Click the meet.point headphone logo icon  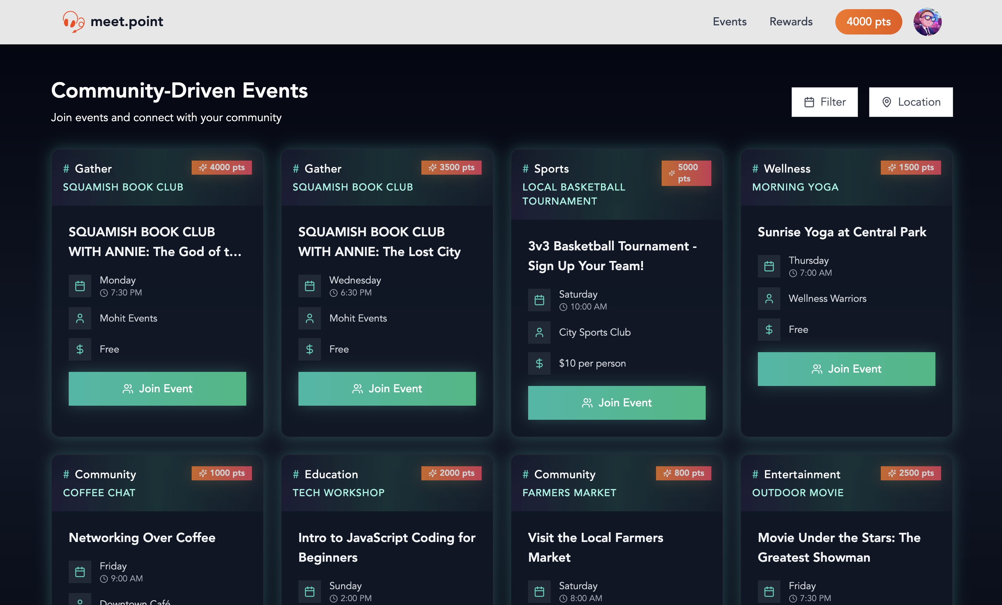[73, 21]
